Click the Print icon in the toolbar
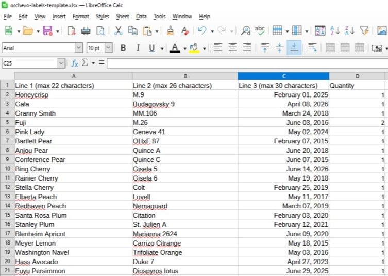Screen dimensions: 388x276 pos(86,31)
